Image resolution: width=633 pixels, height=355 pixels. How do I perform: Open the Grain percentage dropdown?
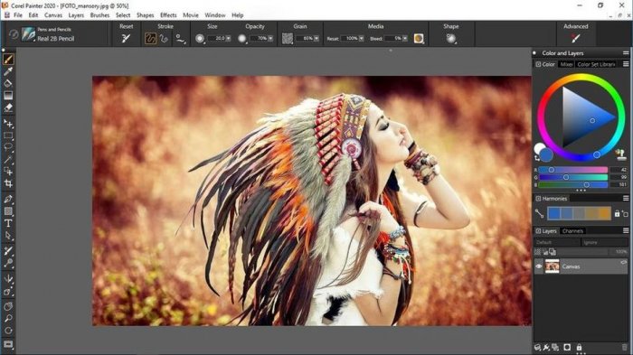click(x=316, y=38)
